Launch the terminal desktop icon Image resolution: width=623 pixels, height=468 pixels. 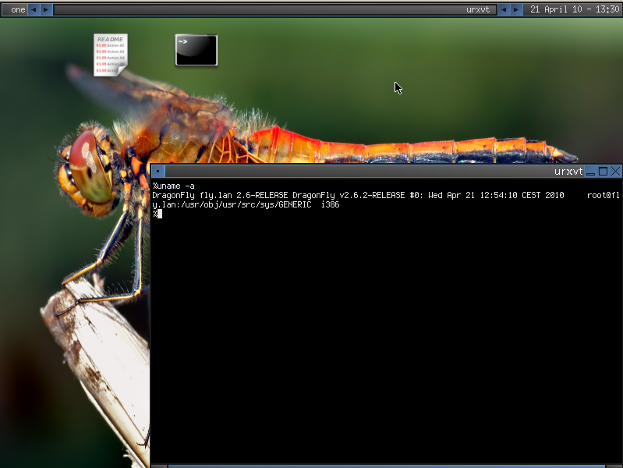click(196, 51)
